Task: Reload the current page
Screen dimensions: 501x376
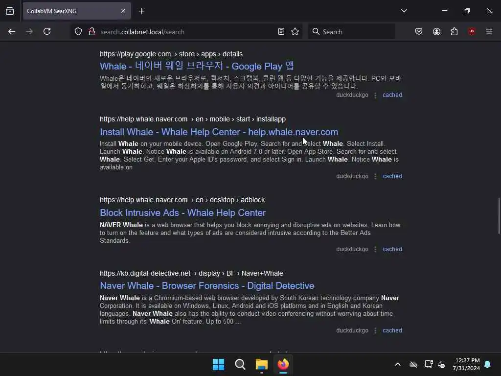Action: click(47, 32)
